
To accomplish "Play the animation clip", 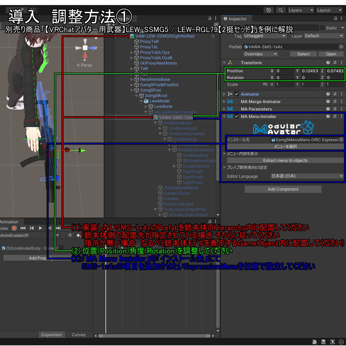I will click(41, 228).
